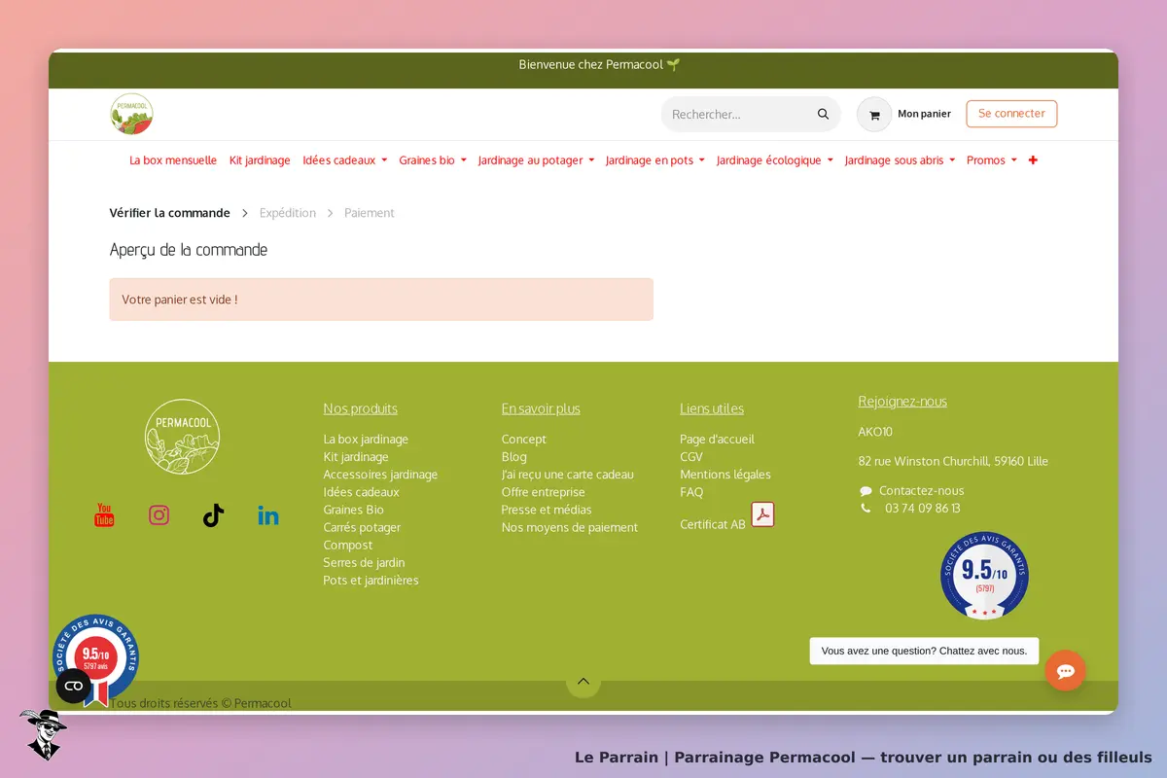Open Graines Bio footer link

pyautogui.click(x=353, y=510)
